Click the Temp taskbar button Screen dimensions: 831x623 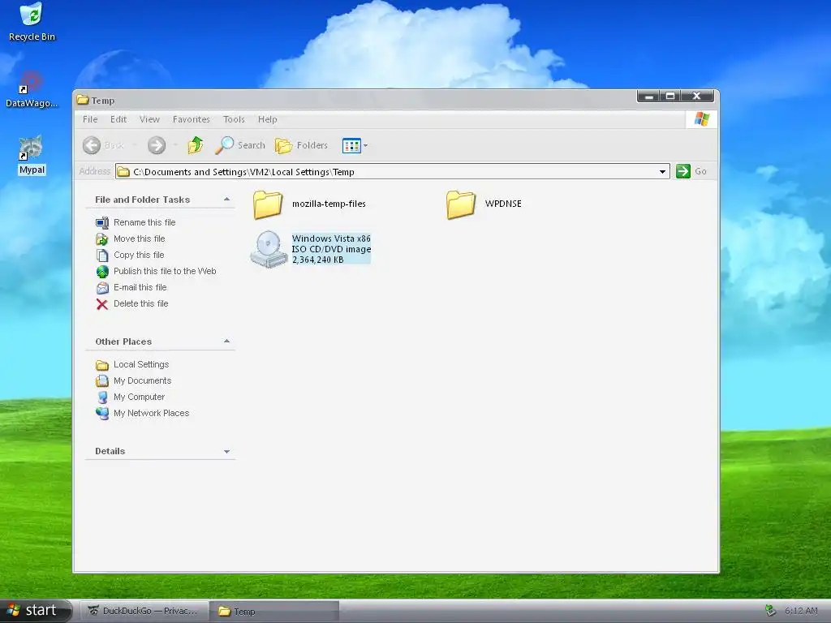[x=274, y=612]
